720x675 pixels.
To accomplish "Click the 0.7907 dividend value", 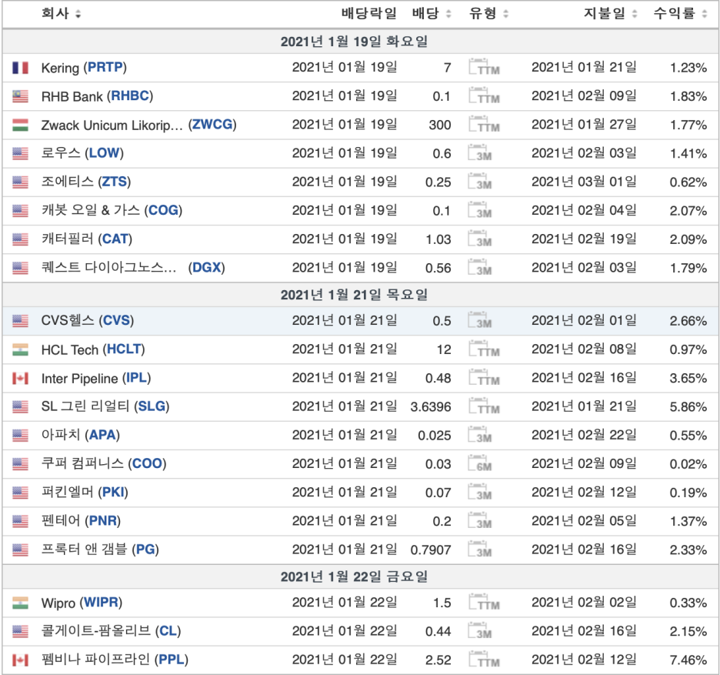I will pos(431,550).
